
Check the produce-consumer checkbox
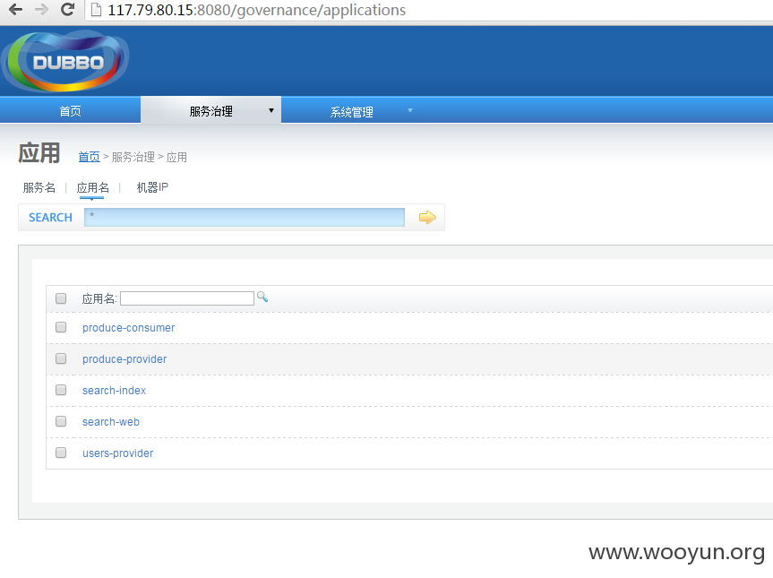61,327
